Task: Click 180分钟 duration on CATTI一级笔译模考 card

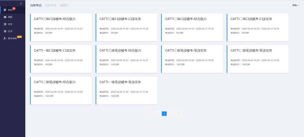Action: pos(115,96)
